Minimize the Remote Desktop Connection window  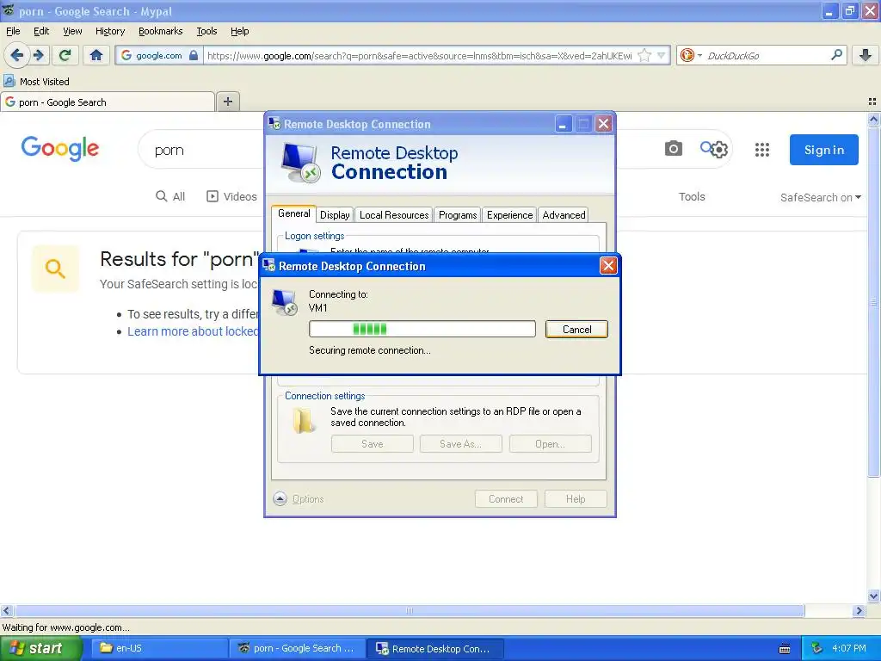pyautogui.click(x=563, y=124)
